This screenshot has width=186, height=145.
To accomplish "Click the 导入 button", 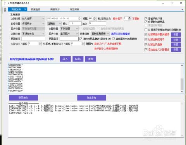I will [65, 59].
